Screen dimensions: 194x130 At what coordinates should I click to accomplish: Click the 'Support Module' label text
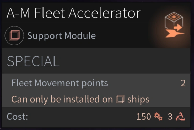[x=61, y=35]
